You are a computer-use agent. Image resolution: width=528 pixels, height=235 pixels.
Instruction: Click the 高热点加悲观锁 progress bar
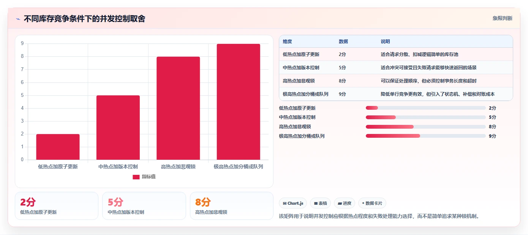click(x=426, y=127)
